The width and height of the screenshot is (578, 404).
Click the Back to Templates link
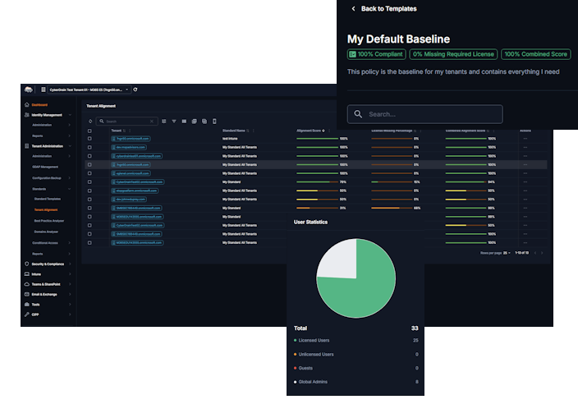(388, 9)
